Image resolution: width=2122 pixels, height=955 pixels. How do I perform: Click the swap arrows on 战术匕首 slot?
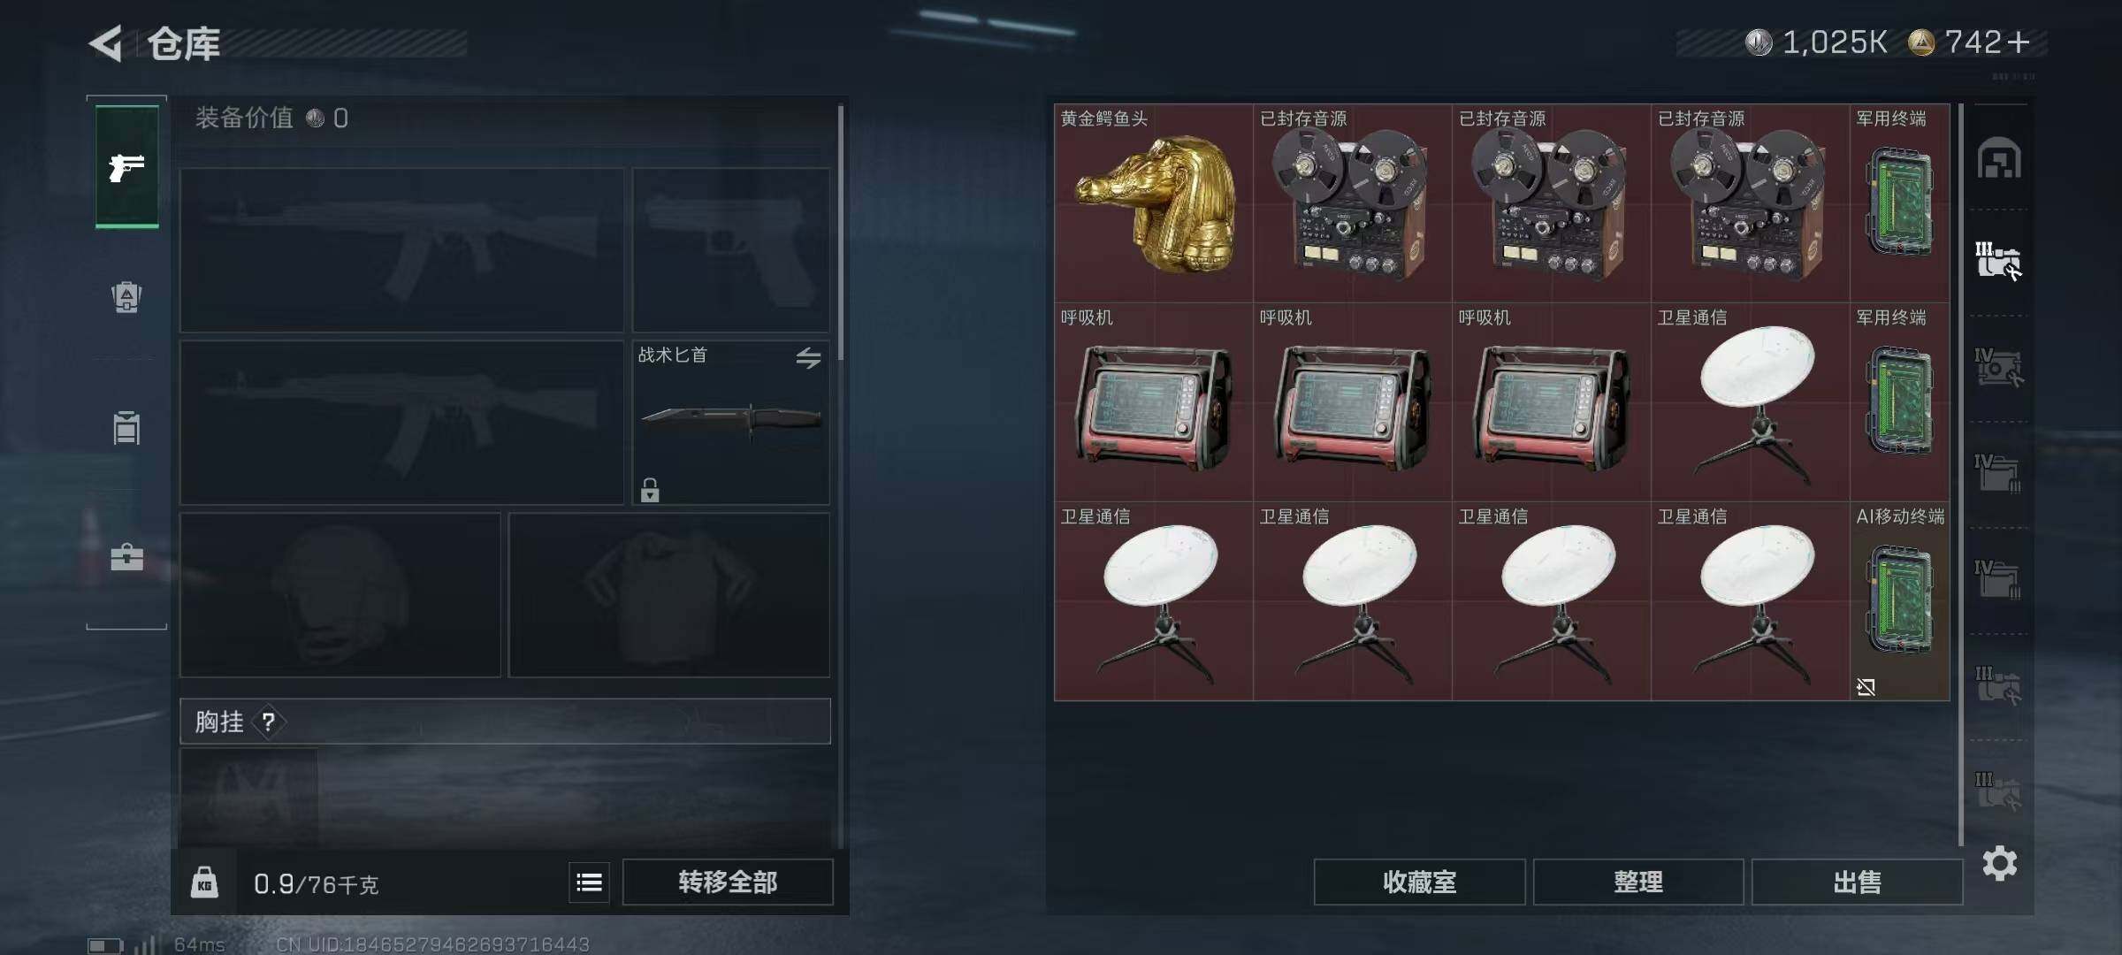tap(808, 358)
